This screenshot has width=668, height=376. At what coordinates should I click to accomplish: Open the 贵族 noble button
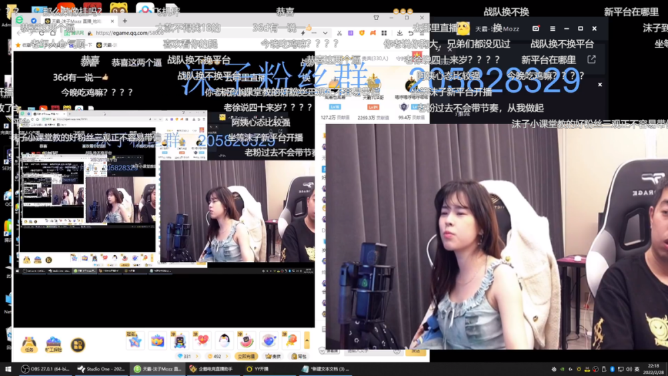coord(273,357)
